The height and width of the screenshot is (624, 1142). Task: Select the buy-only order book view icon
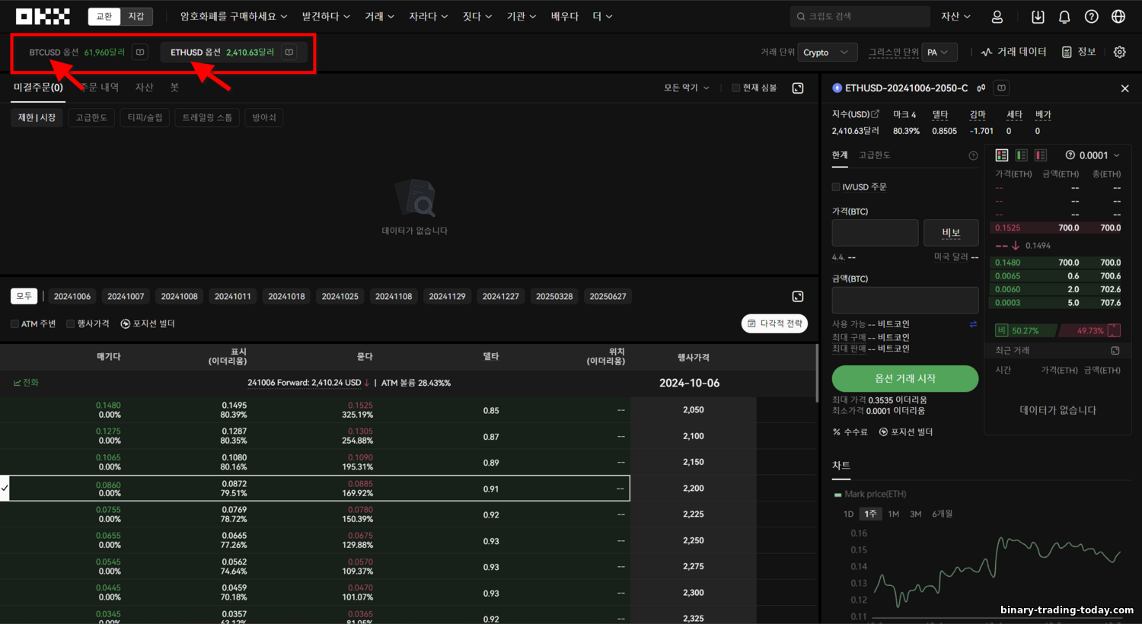click(1022, 155)
